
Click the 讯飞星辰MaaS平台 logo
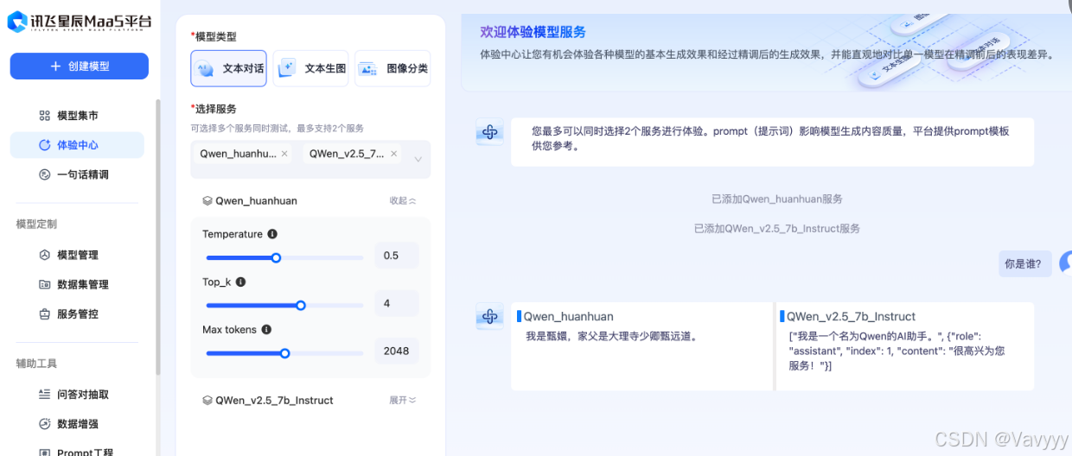tap(80, 22)
